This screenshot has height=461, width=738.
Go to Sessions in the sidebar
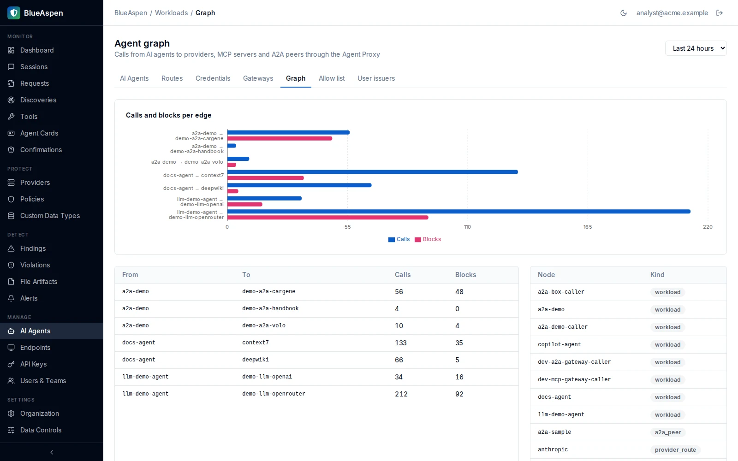(x=52, y=67)
